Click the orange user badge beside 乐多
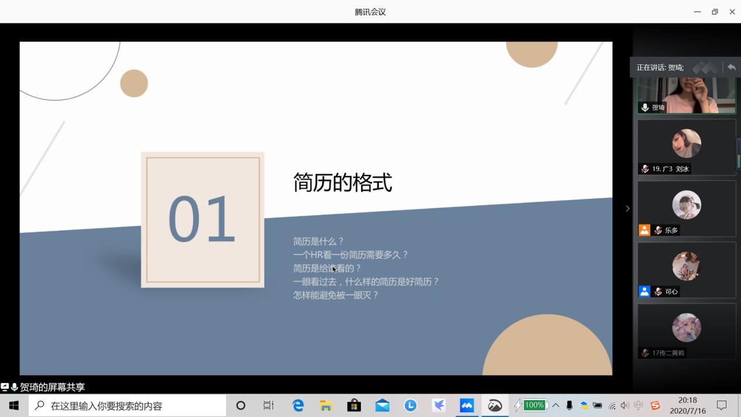Viewport: 741px width, 417px height. point(644,230)
